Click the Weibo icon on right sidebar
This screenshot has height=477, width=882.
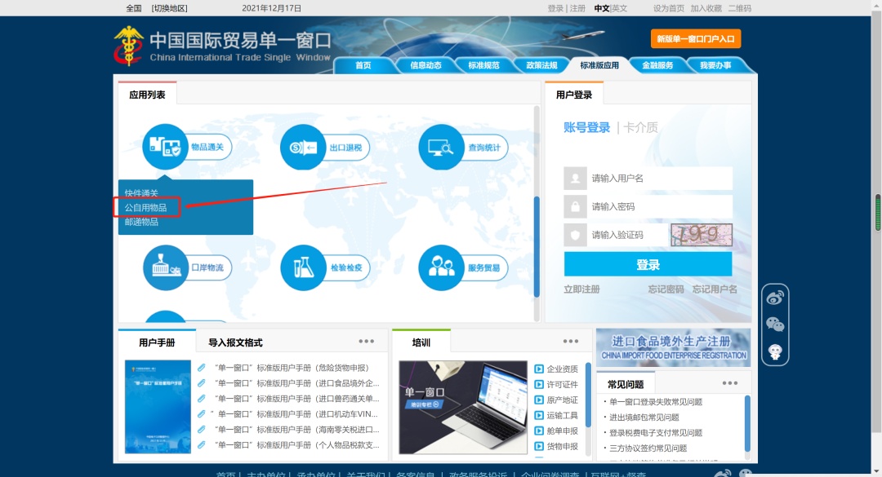(775, 298)
